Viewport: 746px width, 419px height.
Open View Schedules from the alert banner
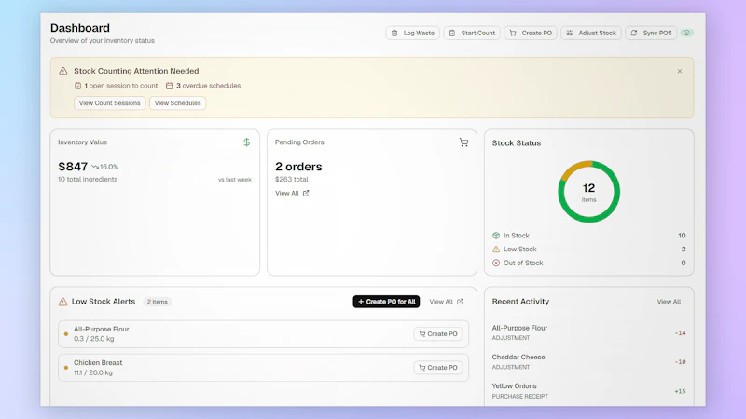[x=177, y=103]
